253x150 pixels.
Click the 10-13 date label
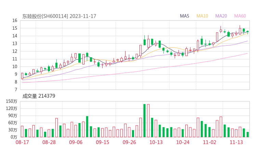(156, 142)
